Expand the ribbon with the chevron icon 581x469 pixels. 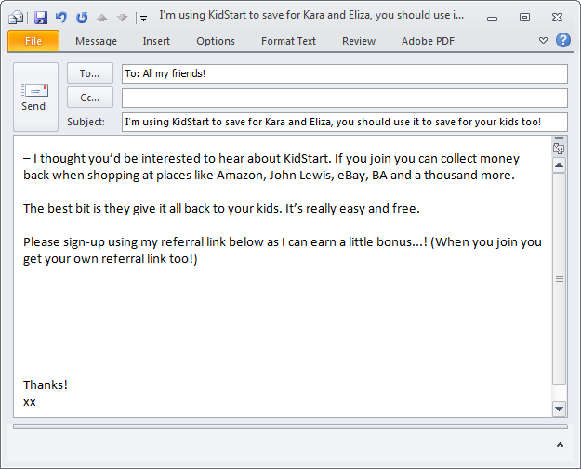(x=543, y=40)
